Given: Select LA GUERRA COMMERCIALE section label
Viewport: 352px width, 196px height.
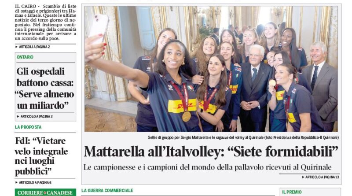Looking at the screenshot, I should click(107, 191).
